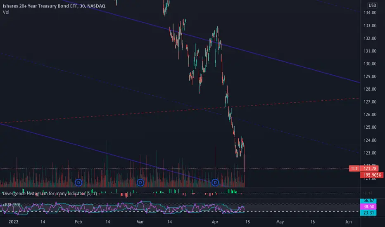The image size is (385, 227).
Task: Click the 121.78 last price label
Action: tap(370, 168)
